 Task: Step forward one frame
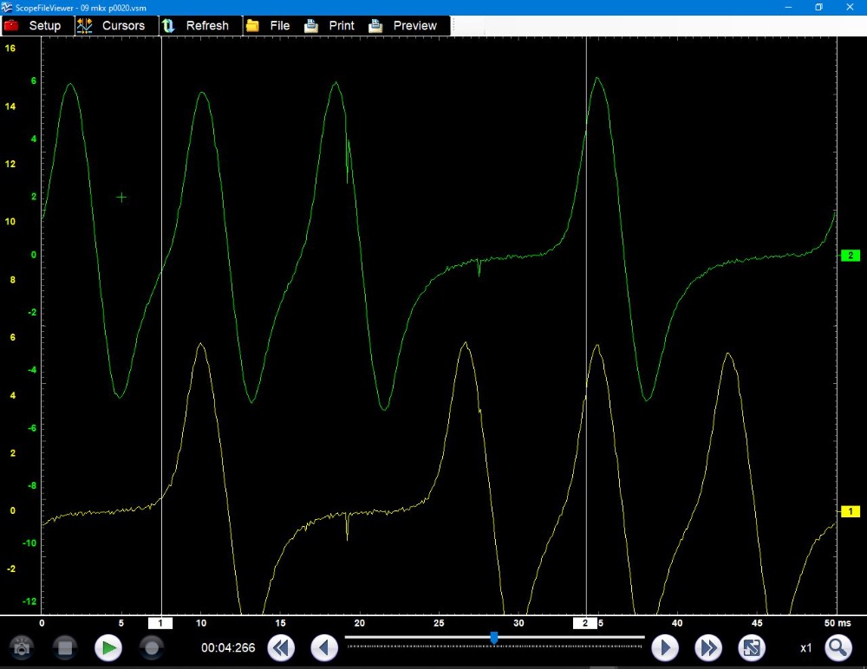(x=664, y=647)
